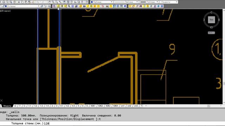Viewport: 225px width, 126px height.
Task: Open the lineweight 'ПоСлою' dropdown
Action: tap(157, 2)
